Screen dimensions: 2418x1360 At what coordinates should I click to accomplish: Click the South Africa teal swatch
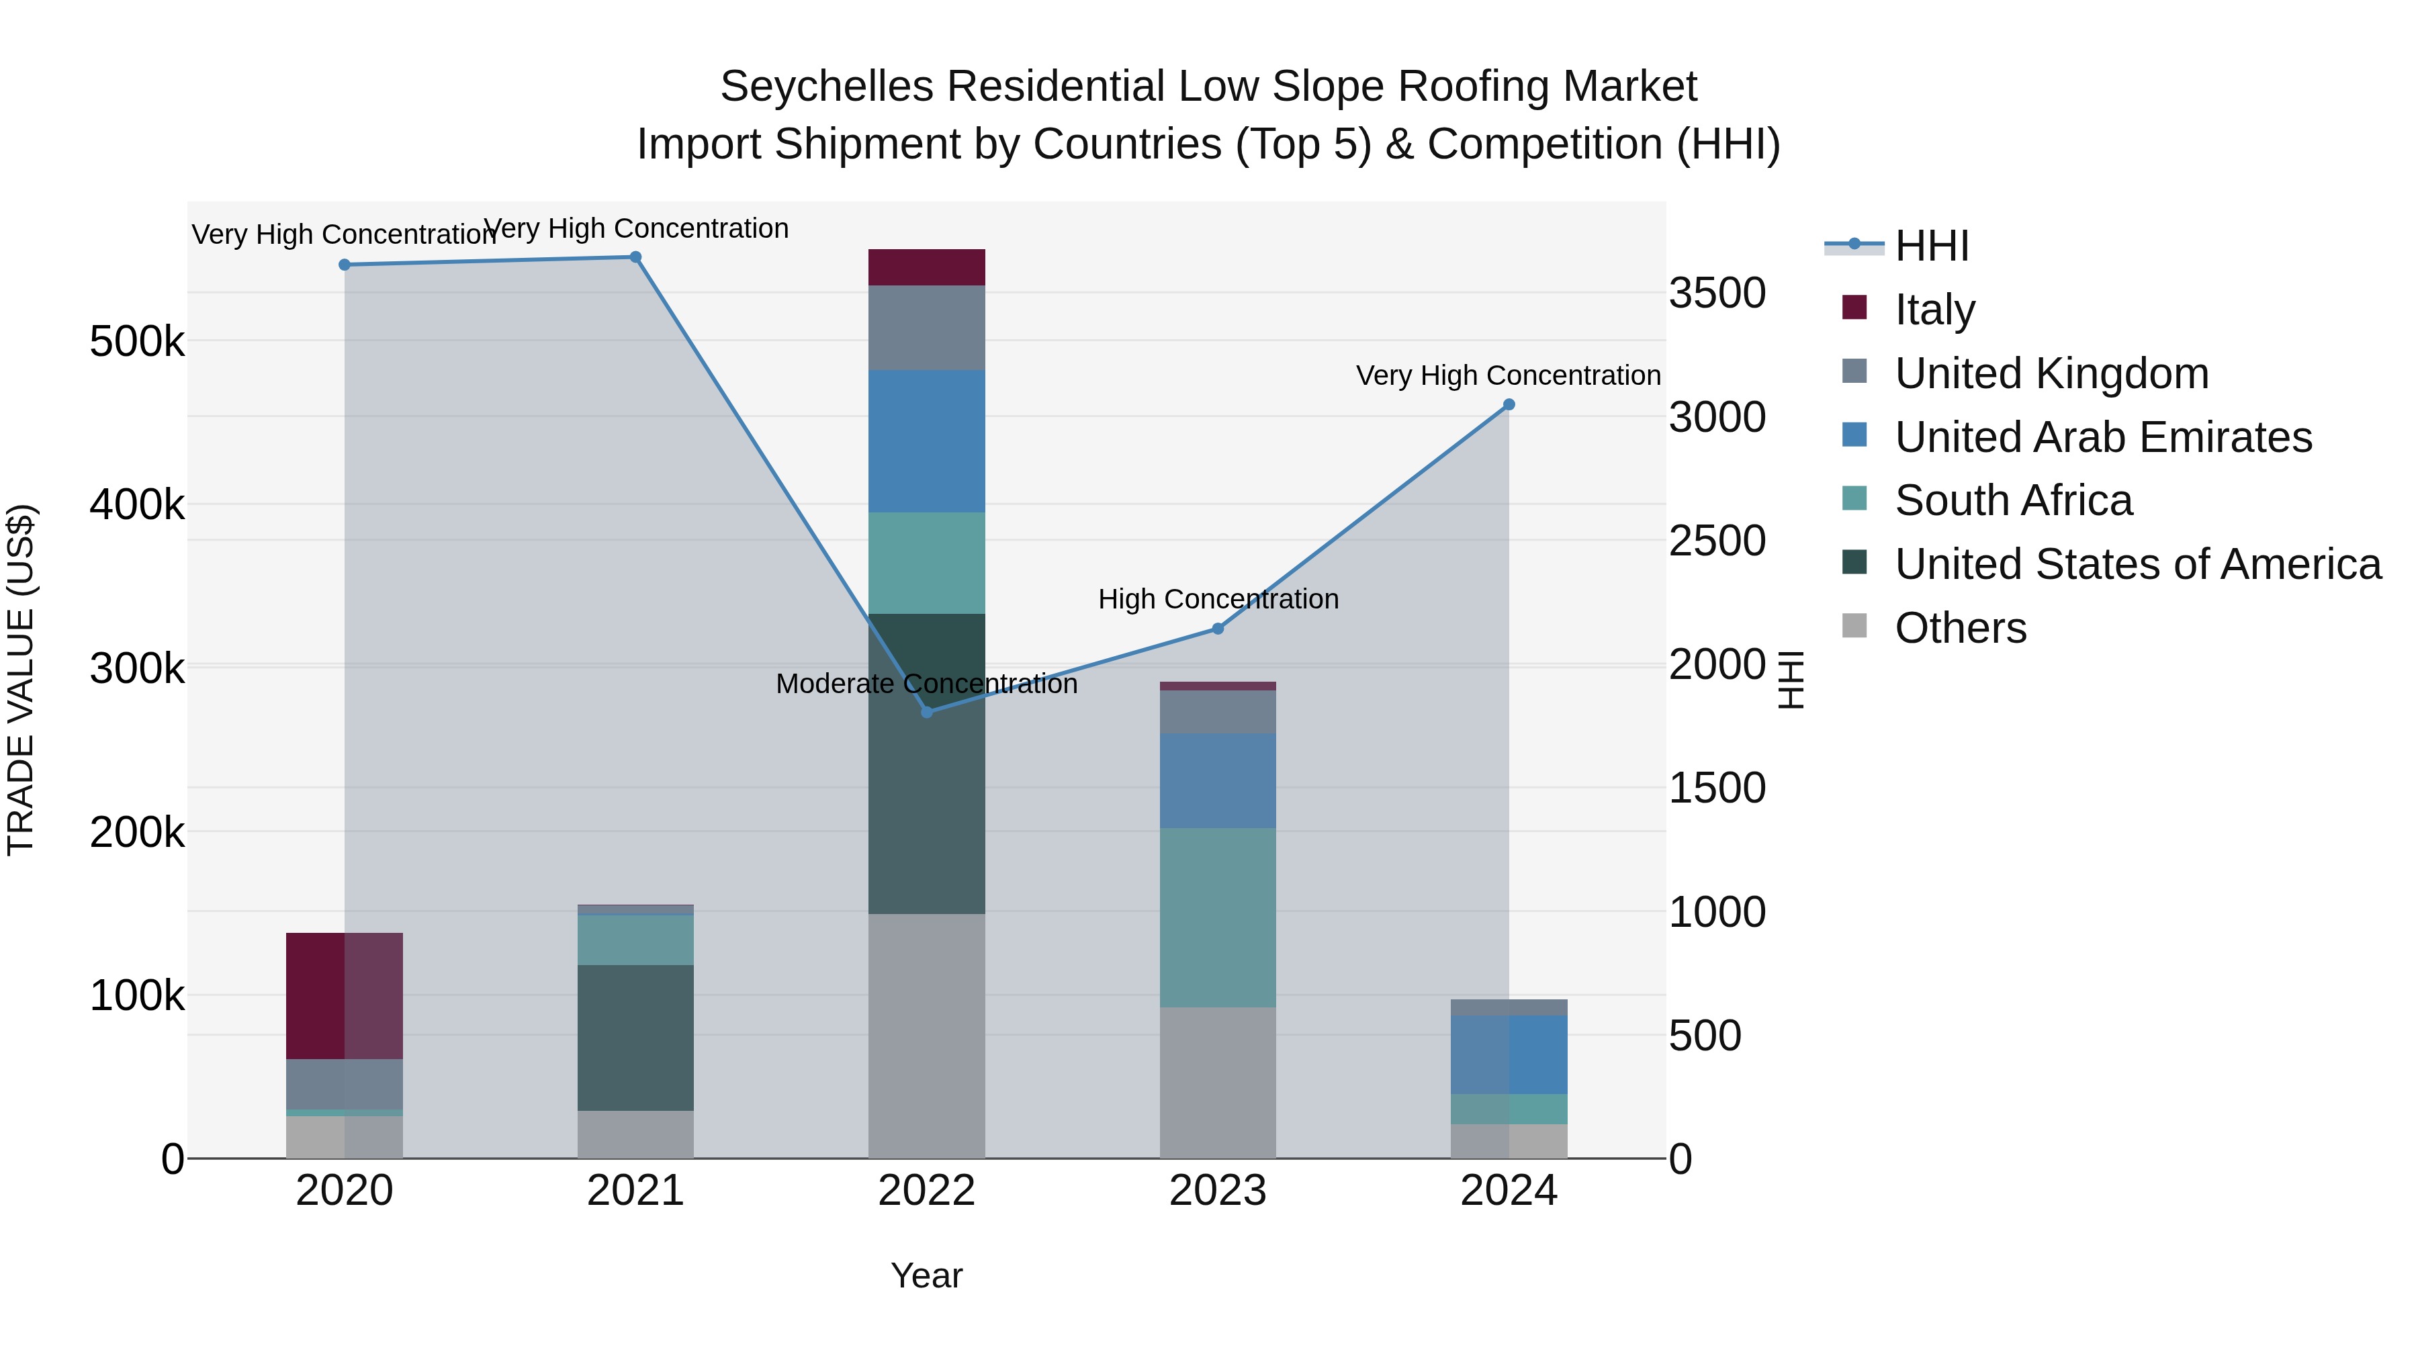[1854, 498]
